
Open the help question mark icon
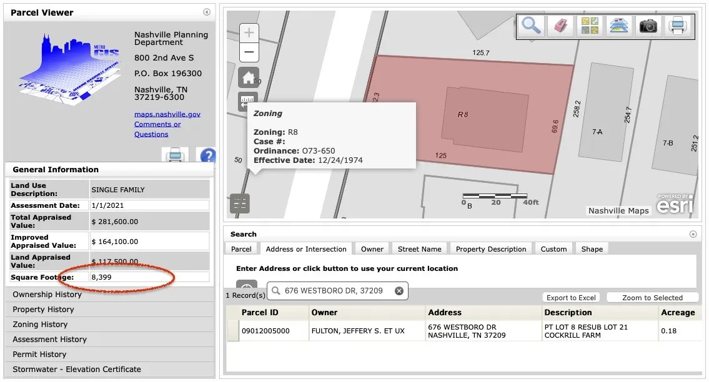207,155
